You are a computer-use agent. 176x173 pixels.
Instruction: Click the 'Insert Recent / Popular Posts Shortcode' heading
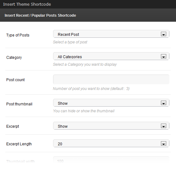40,15
